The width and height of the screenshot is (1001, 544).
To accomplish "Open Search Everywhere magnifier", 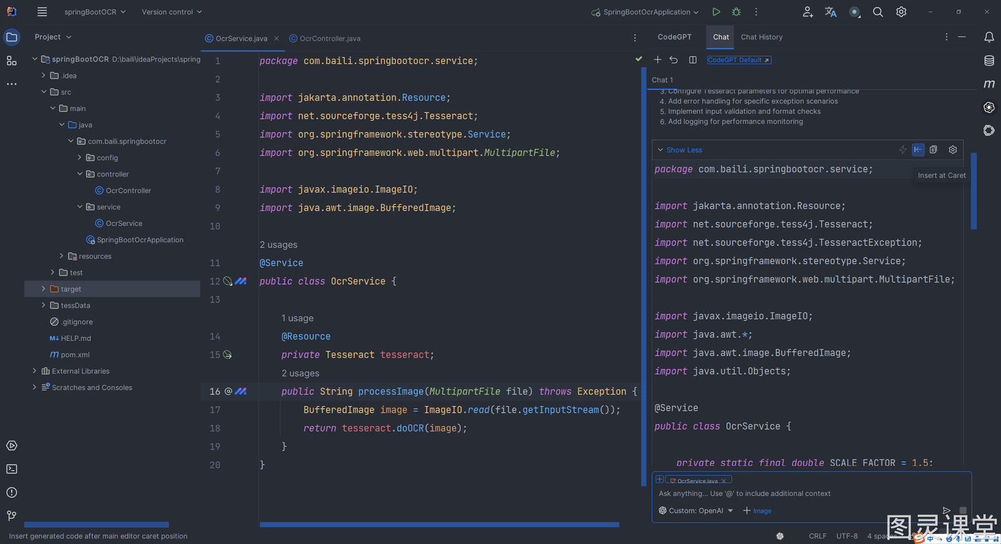I will [x=878, y=12].
